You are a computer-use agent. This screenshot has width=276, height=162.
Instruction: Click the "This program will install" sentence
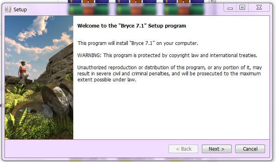(x=138, y=43)
